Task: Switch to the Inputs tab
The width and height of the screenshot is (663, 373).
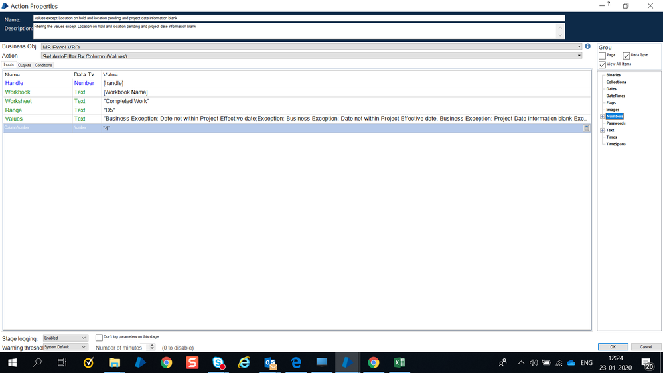Action: [9, 64]
